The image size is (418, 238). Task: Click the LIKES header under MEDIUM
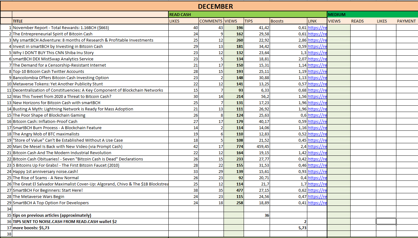386,21
